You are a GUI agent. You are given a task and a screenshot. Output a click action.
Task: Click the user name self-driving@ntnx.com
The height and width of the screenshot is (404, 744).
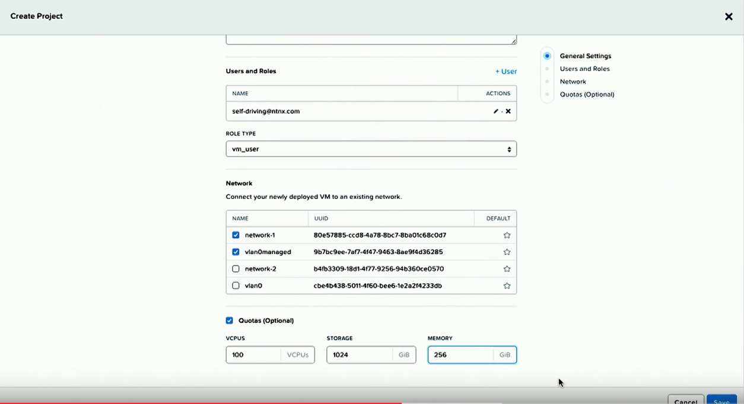pos(266,111)
